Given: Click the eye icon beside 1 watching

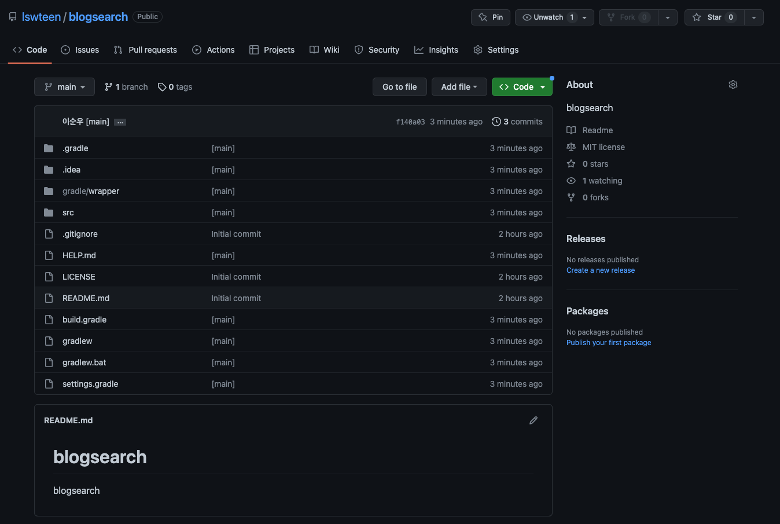Looking at the screenshot, I should pyautogui.click(x=571, y=181).
